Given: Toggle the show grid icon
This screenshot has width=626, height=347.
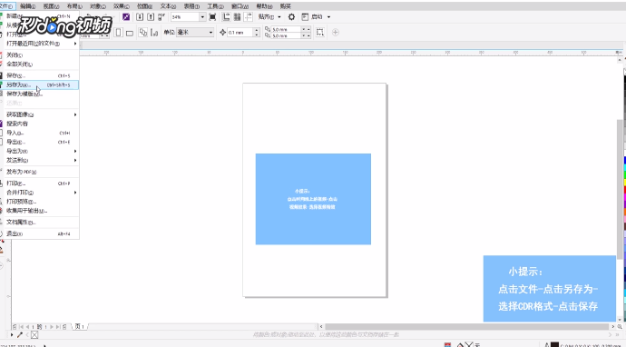Looking at the screenshot, I should 237,16.
